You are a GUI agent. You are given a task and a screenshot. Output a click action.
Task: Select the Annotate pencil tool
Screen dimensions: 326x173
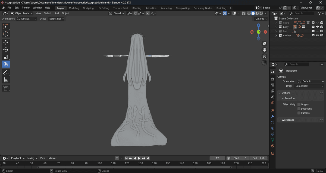coord(6,72)
